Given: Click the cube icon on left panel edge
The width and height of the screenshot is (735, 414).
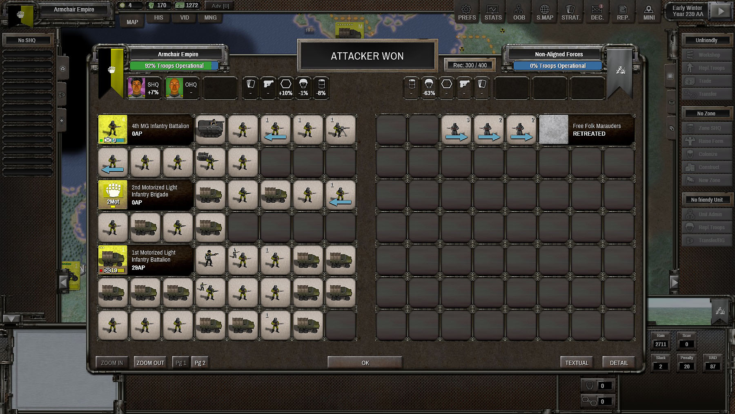Looking at the screenshot, I should (x=62, y=68).
